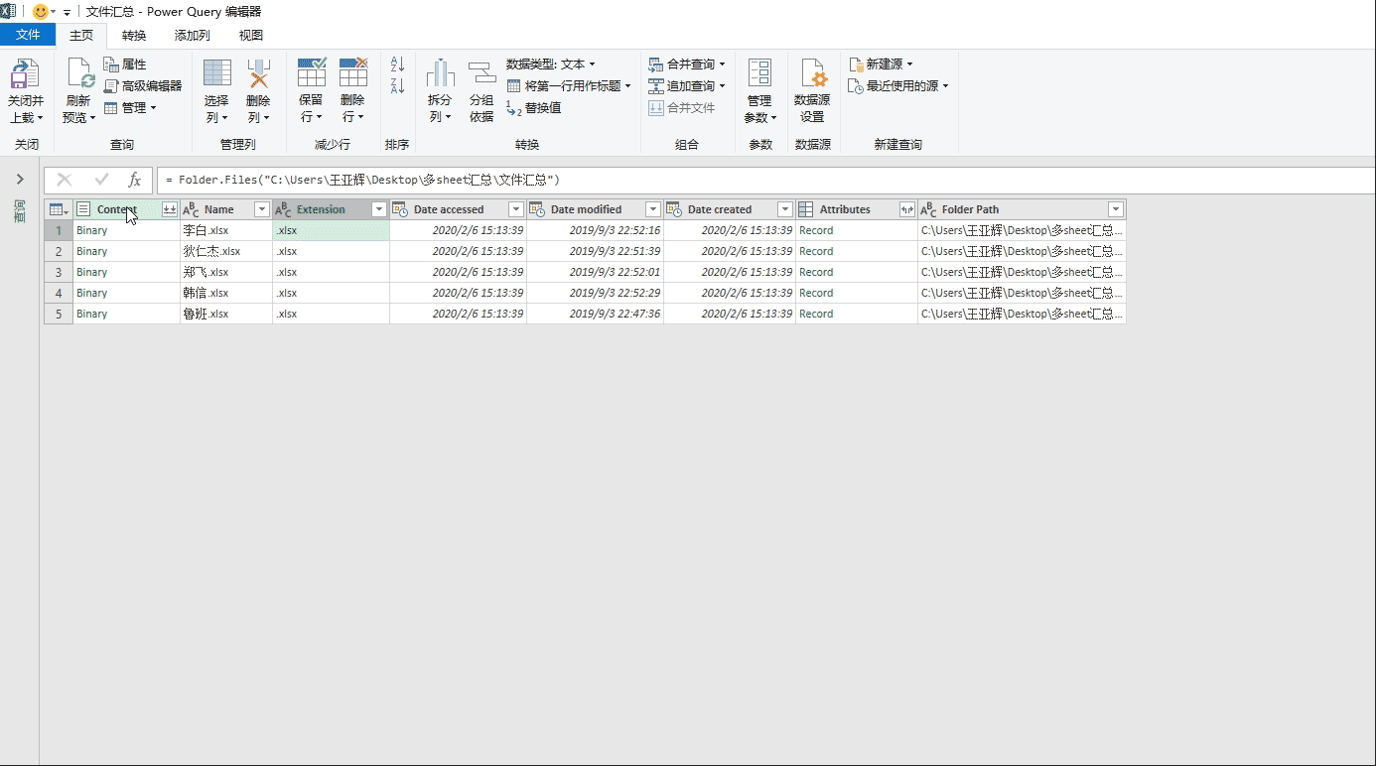Click the Remove Rows (删除行) icon
1376x766 pixels.
[352, 74]
